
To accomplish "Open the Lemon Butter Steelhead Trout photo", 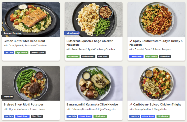I will [x=31, y=19].
